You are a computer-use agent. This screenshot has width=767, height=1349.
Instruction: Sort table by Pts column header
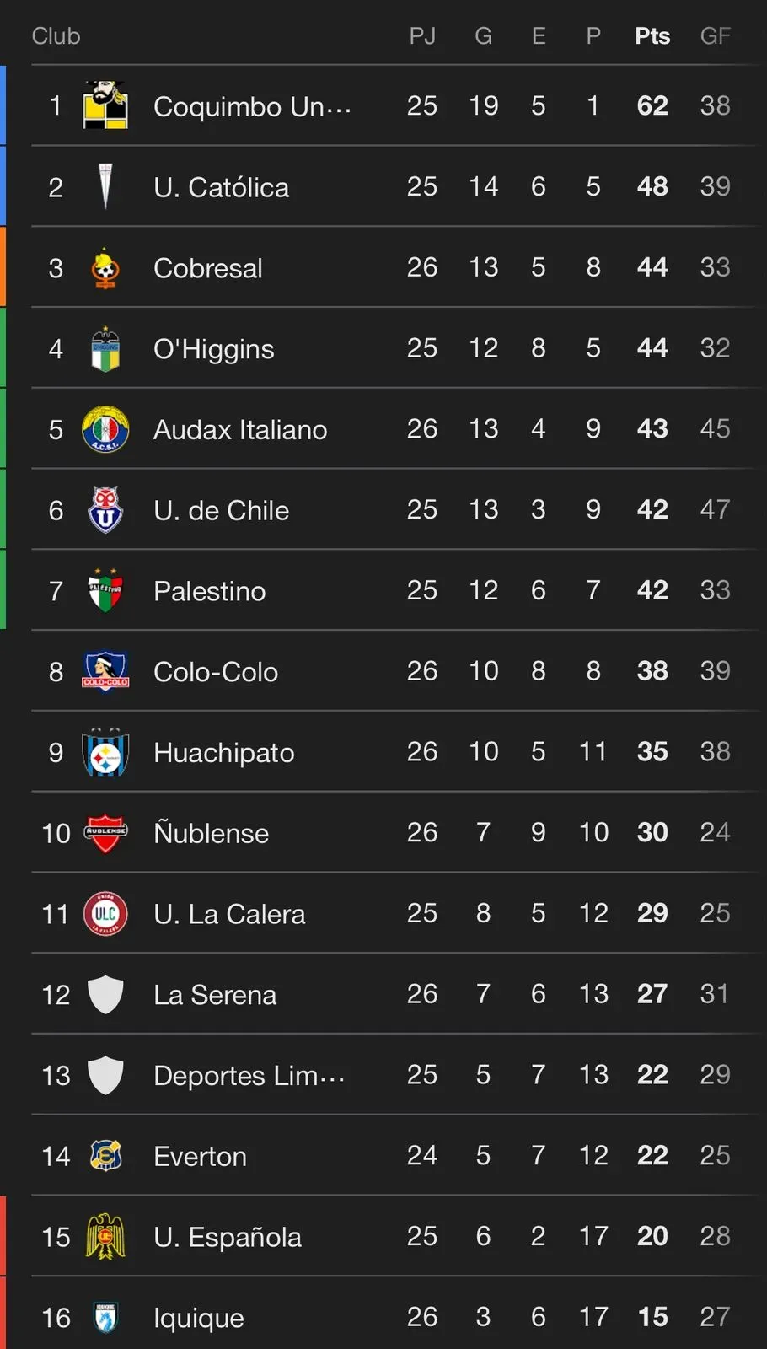point(652,36)
